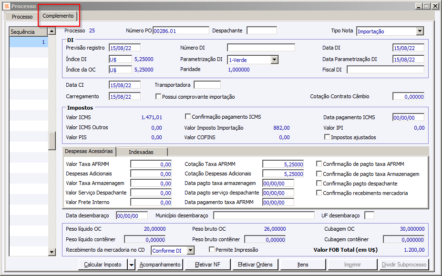This screenshot has width=442, height=276.
Task: Enable Permite Impressão option
Action: pos(212,250)
